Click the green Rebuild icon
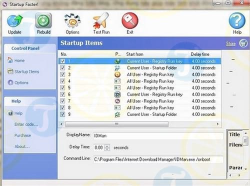 [43, 20]
